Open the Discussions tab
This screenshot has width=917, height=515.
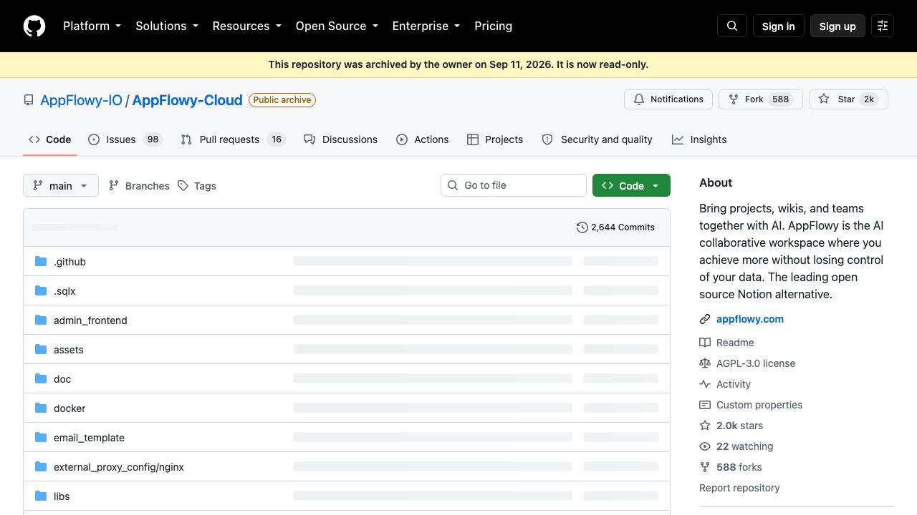coord(340,139)
